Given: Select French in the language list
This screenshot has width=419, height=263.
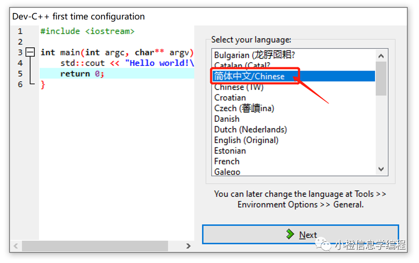Looking at the screenshot, I should click(294, 161).
